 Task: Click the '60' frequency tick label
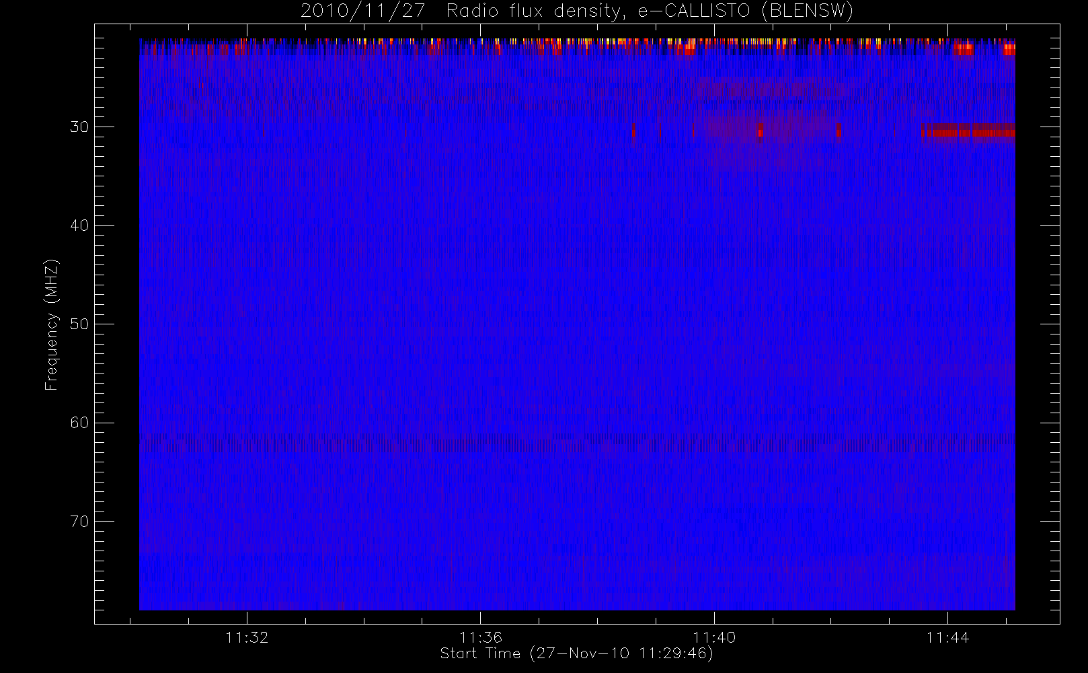pyautogui.click(x=79, y=423)
